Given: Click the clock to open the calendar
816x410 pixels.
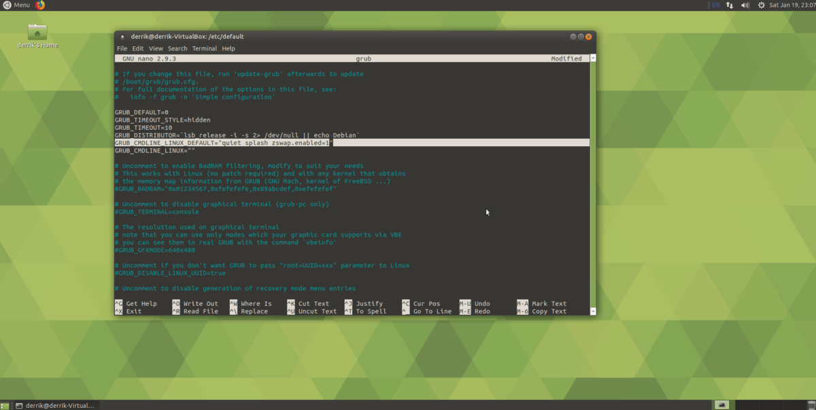Looking at the screenshot, I should 791,5.
